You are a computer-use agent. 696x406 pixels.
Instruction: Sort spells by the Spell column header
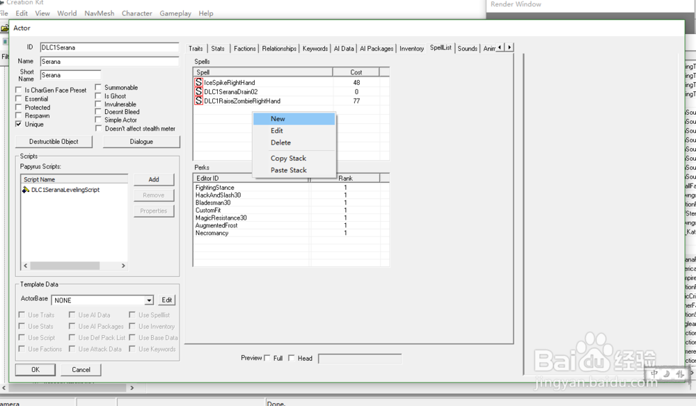(x=263, y=72)
